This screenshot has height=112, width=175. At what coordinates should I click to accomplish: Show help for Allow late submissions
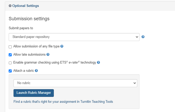coord(48,55)
